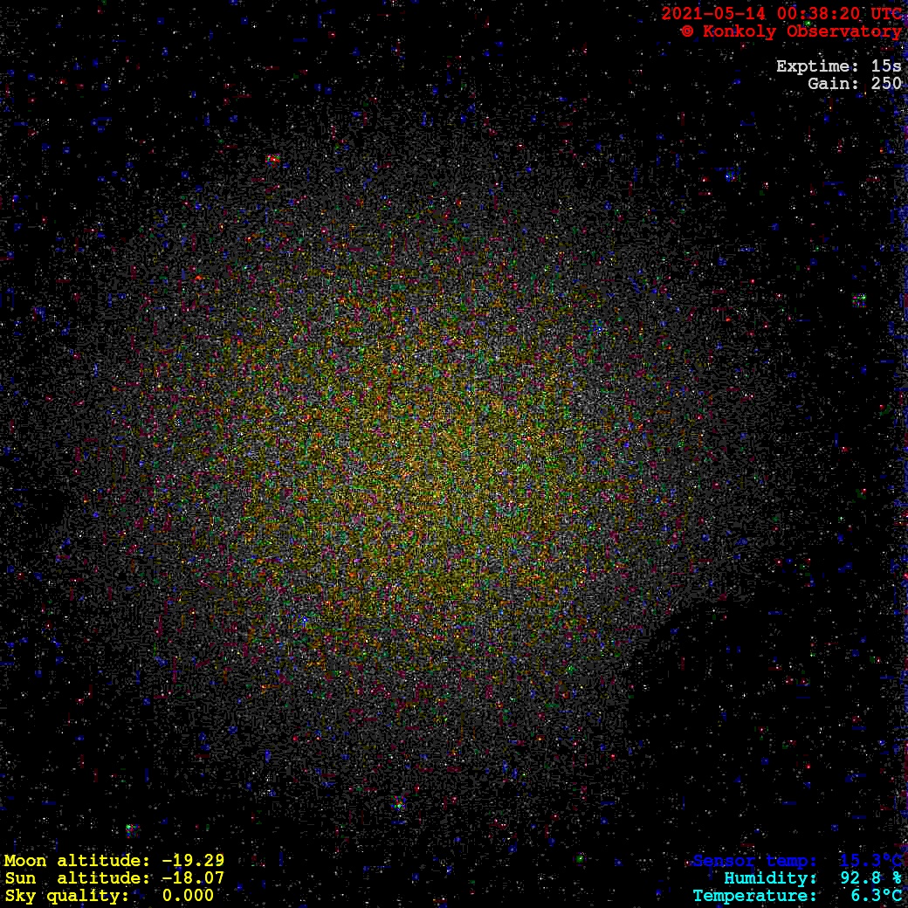Click the humidity value 92.8 %

coord(870,878)
